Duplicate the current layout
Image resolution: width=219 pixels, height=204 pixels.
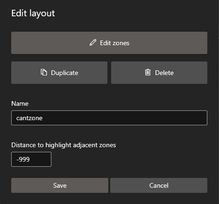59,73
